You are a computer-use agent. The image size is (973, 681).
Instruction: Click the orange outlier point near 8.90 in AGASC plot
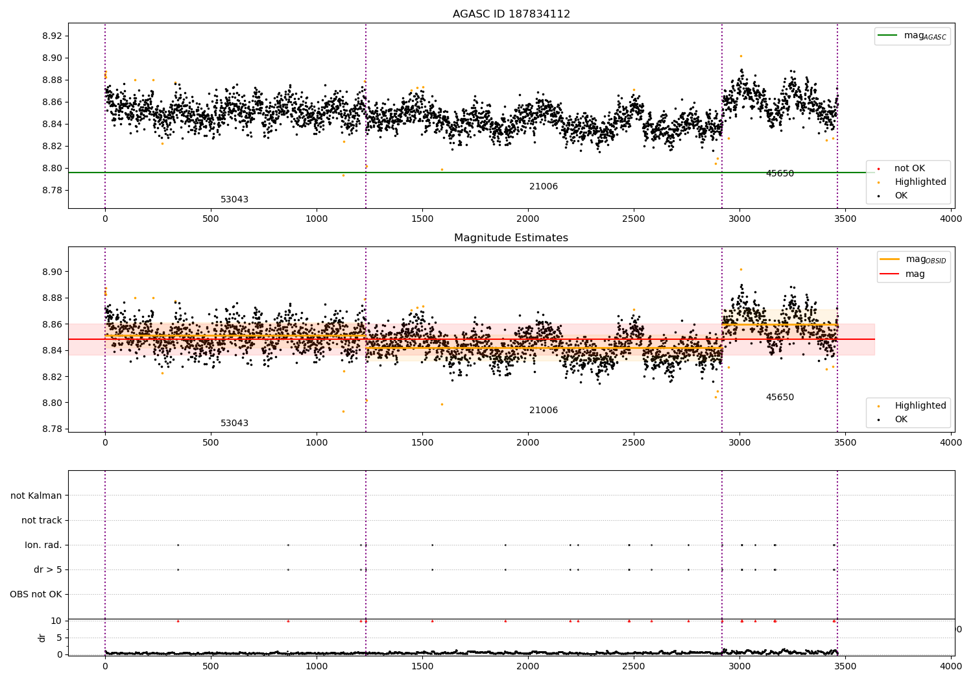click(741, 56)
